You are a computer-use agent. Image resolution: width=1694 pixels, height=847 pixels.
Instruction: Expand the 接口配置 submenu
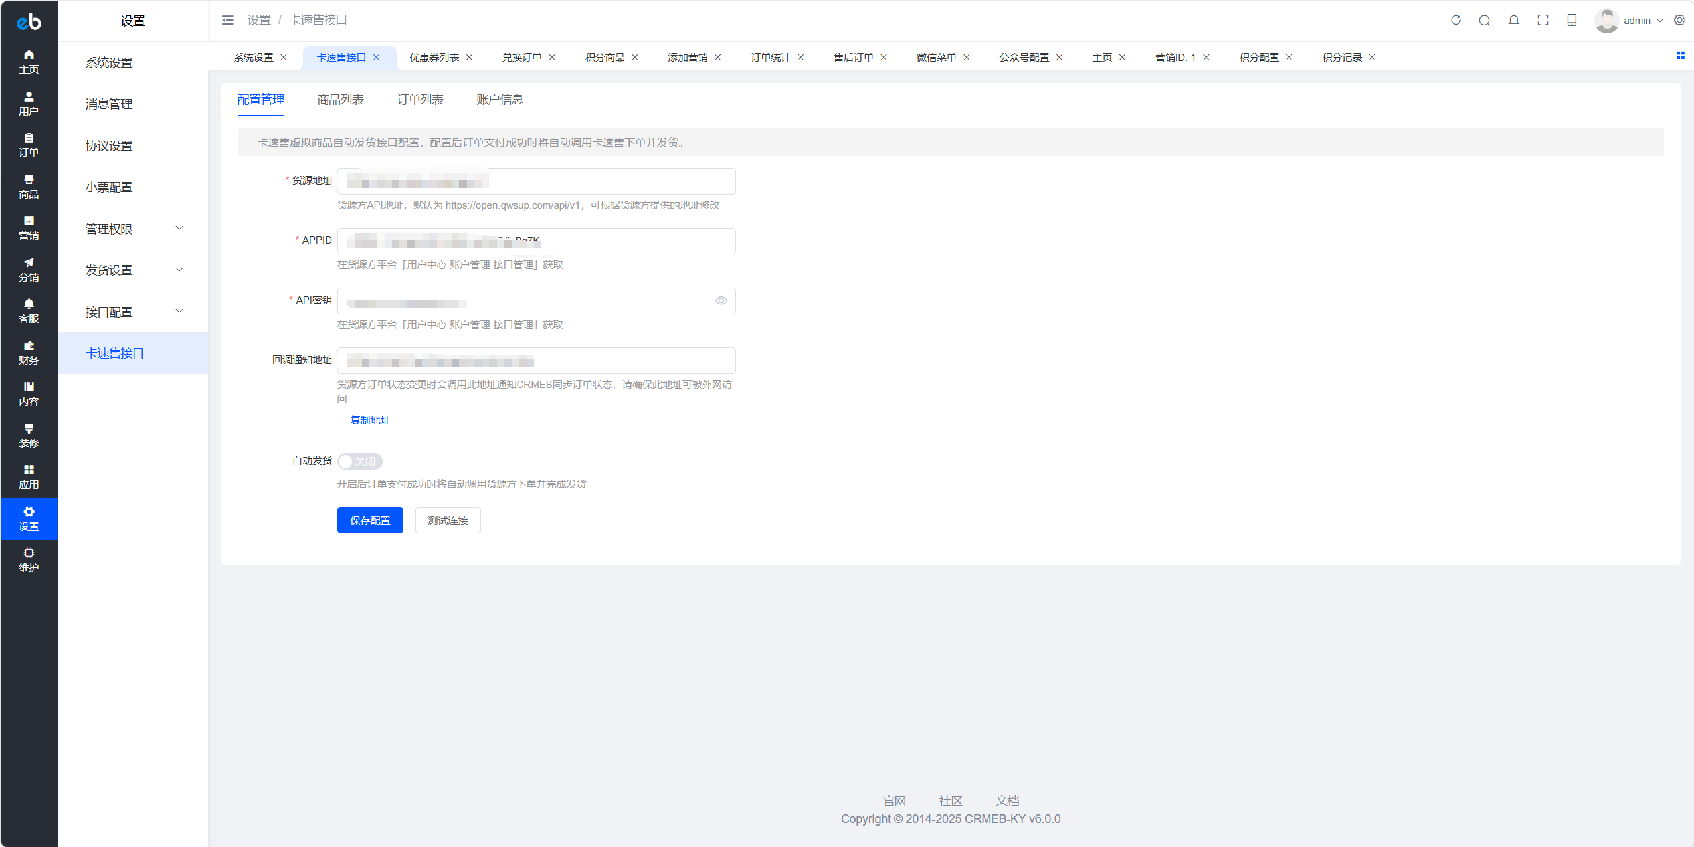pyautogui.click(x=133, y=312)
